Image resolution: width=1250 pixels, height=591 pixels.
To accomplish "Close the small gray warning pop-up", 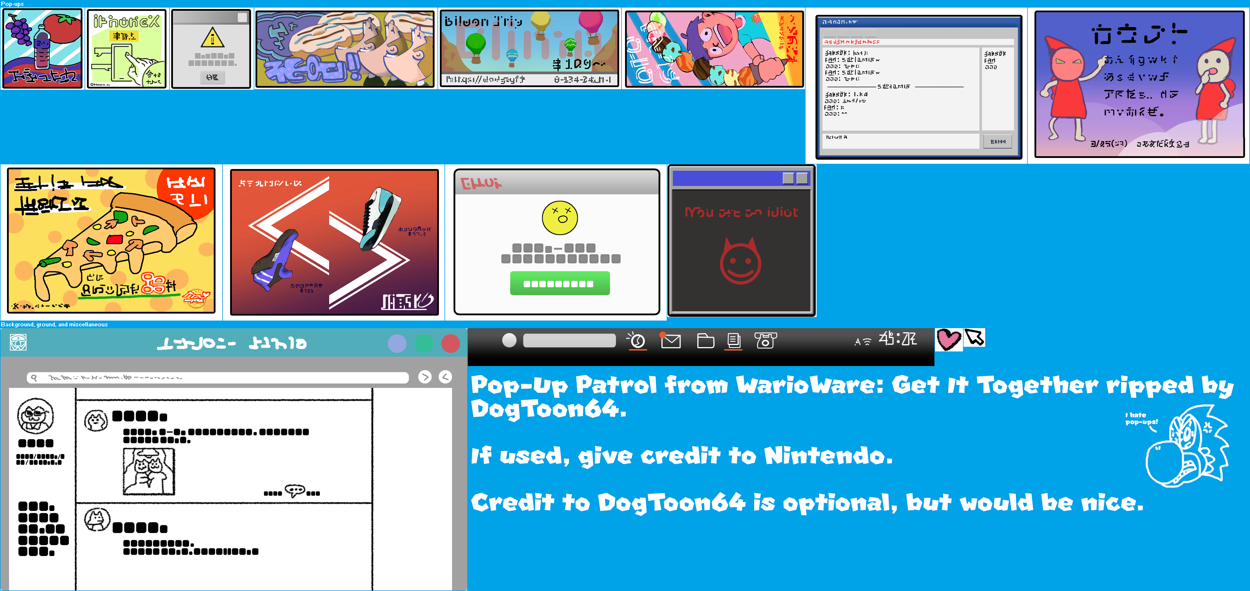I will [242, 17].
